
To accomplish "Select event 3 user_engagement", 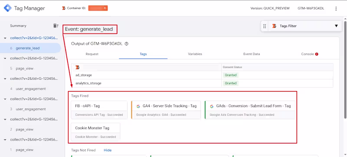I will pyautogui.click(x=30, y=109).
